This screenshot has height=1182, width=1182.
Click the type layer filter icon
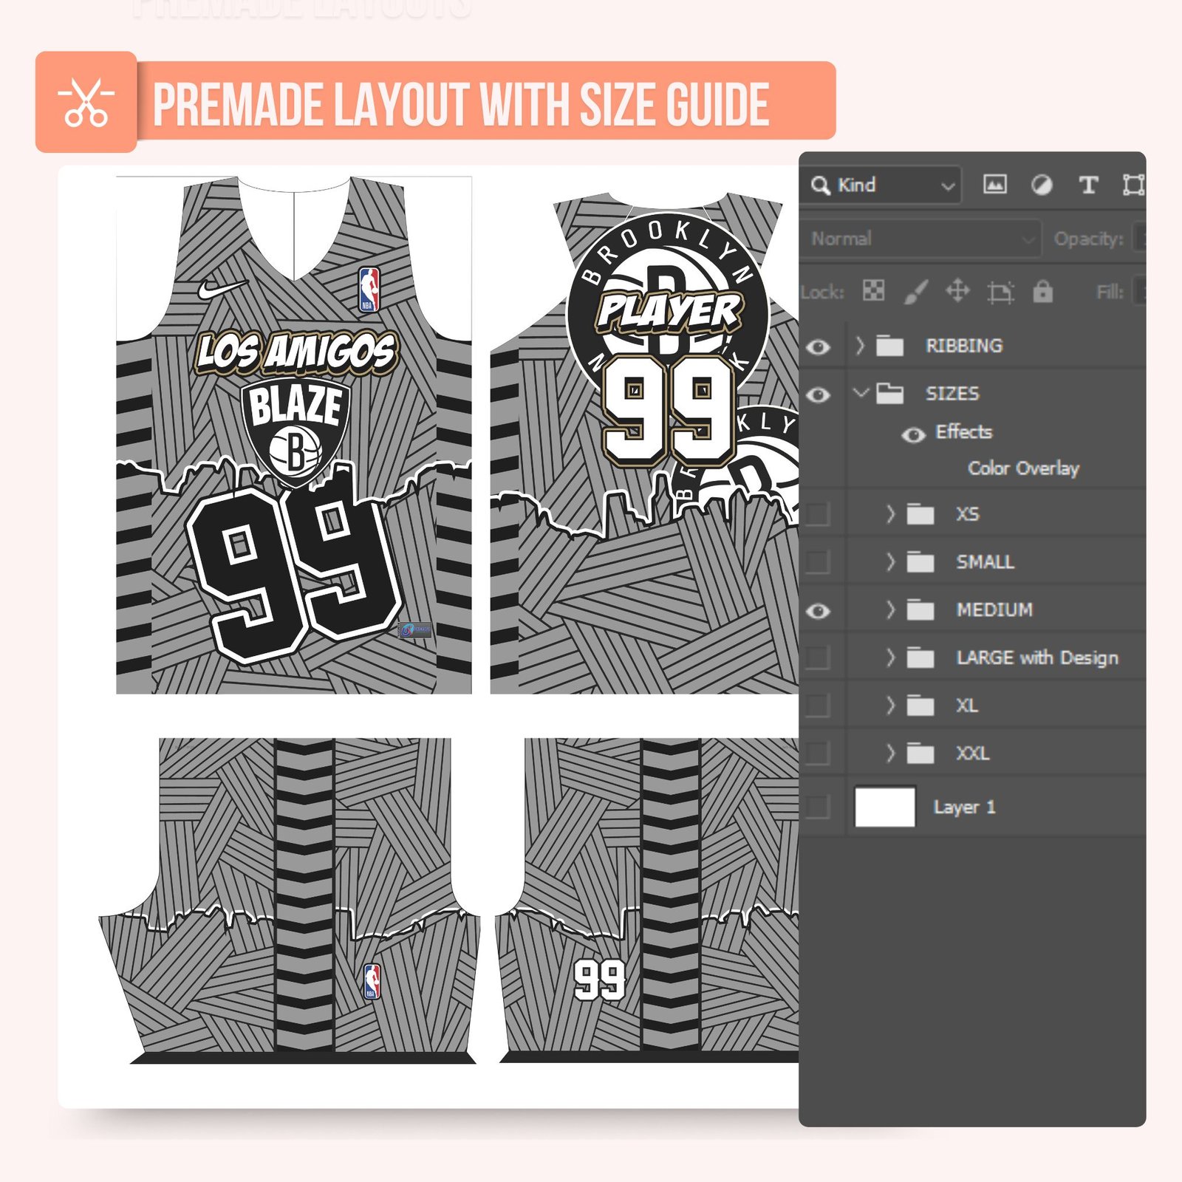point(1088,185)
